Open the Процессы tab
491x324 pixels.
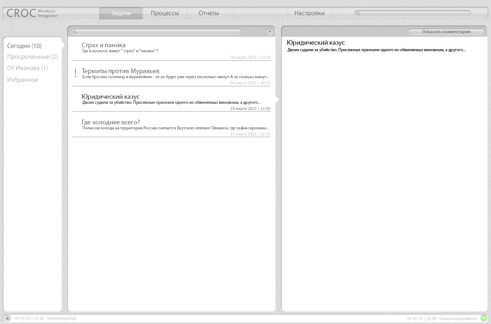(x=165, y=13)
